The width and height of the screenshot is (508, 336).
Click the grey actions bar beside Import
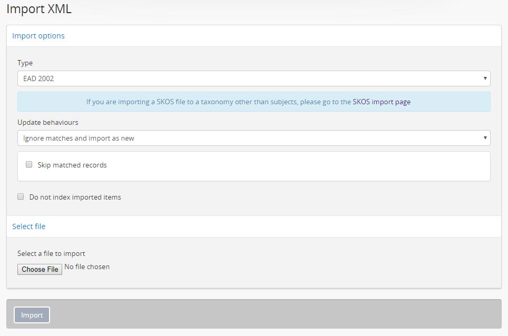coord(274,314)
